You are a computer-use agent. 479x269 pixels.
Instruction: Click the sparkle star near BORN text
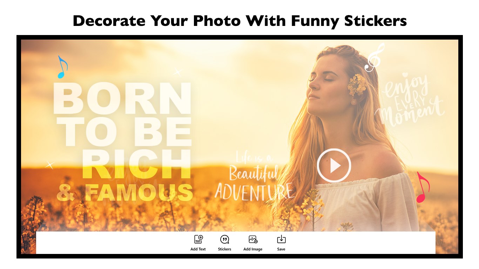click(178, 72)
